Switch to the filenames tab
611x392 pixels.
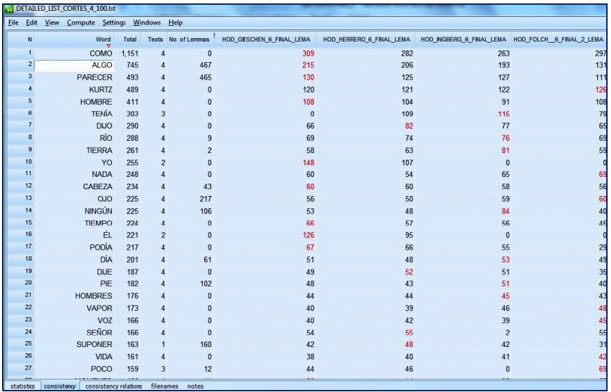pyautogui.click(x=164, y=387)
